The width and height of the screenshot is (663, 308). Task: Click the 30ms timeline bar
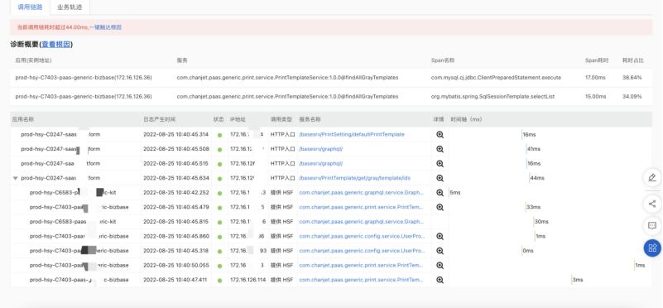pyautogui.click(x=534, y=222)
